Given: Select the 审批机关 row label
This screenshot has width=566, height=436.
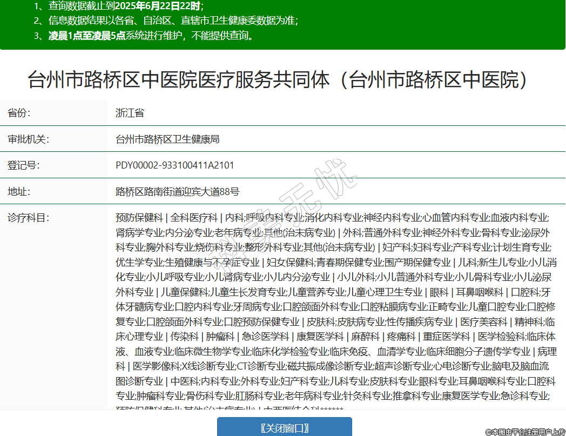Looking at the screenshot, I should 28,139.
